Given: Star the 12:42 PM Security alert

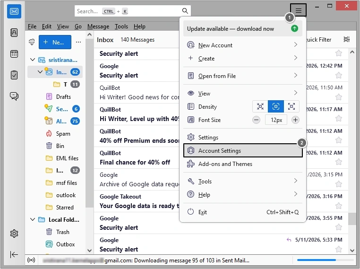Looking at the screenshot, I should point(339,75).
